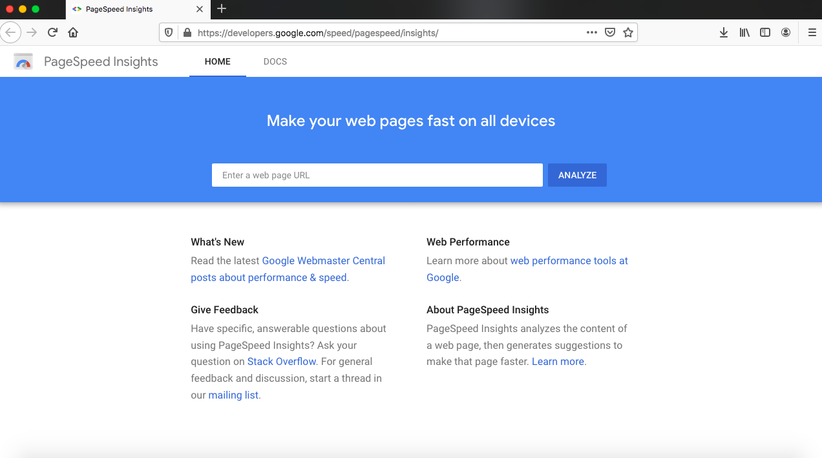The image size is (822, 458).
Task: Click the About PageSpeed Insights heading
Action: tap(487, 310)
